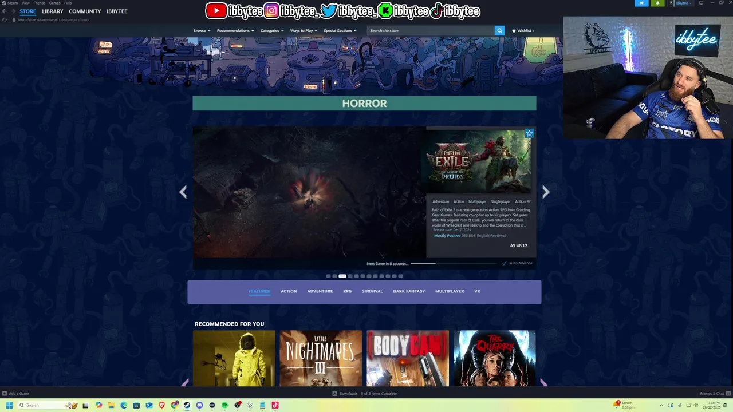Select the SURVIVAL category tab
The height and width of the screenshot is (412, 733).
tap(372, 291)
